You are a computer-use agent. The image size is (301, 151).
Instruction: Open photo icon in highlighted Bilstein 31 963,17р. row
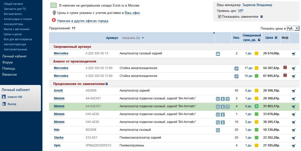218,107
